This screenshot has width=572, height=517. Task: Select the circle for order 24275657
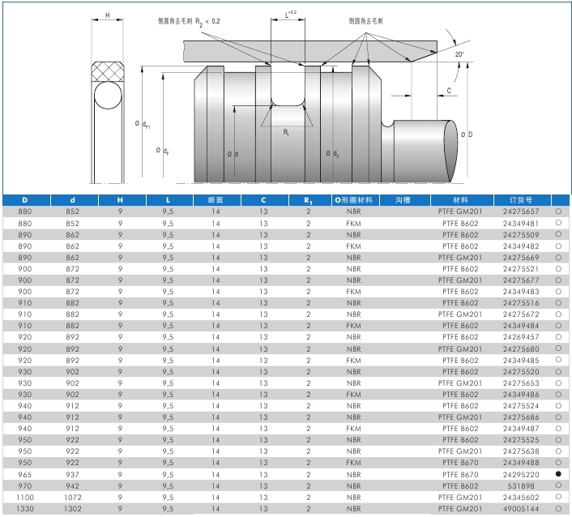pos(559,211)
